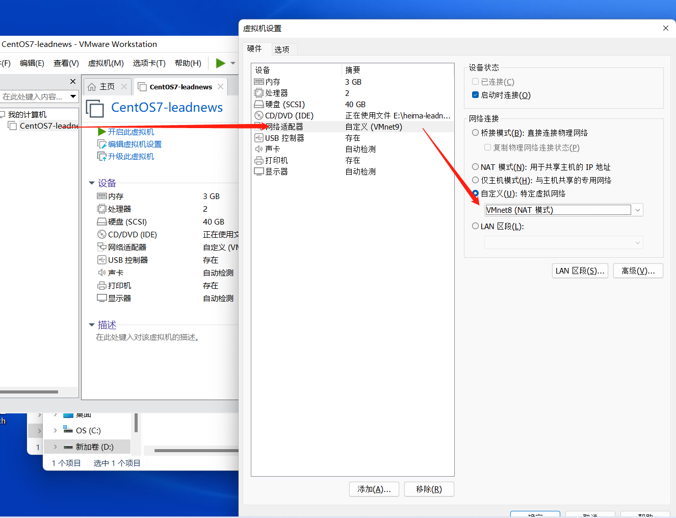Click the 编辑虚拟机设置 link
The image size is (676, 518).
(135, 144)
